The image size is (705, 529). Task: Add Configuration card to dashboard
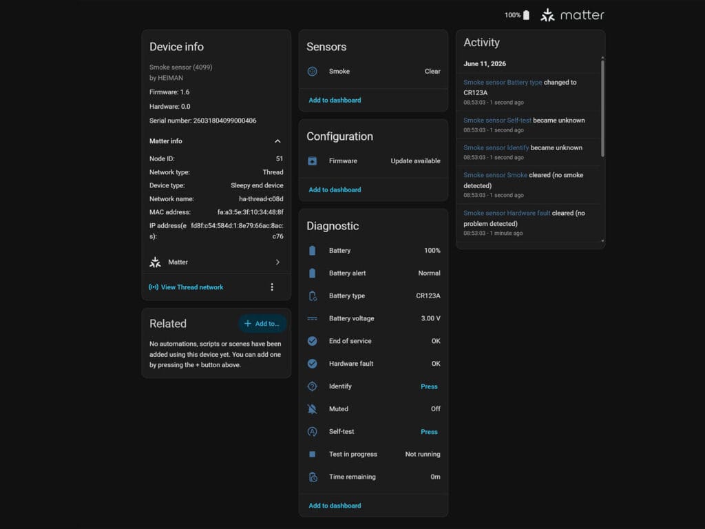coord(335,190)
